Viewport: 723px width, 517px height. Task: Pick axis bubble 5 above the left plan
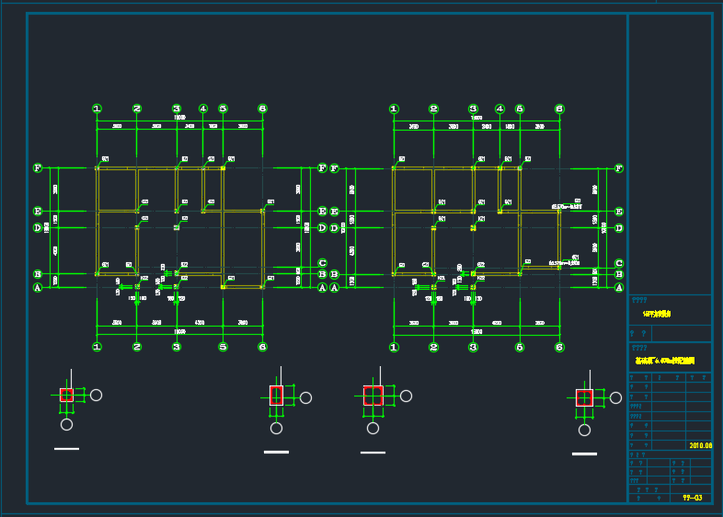224,109
